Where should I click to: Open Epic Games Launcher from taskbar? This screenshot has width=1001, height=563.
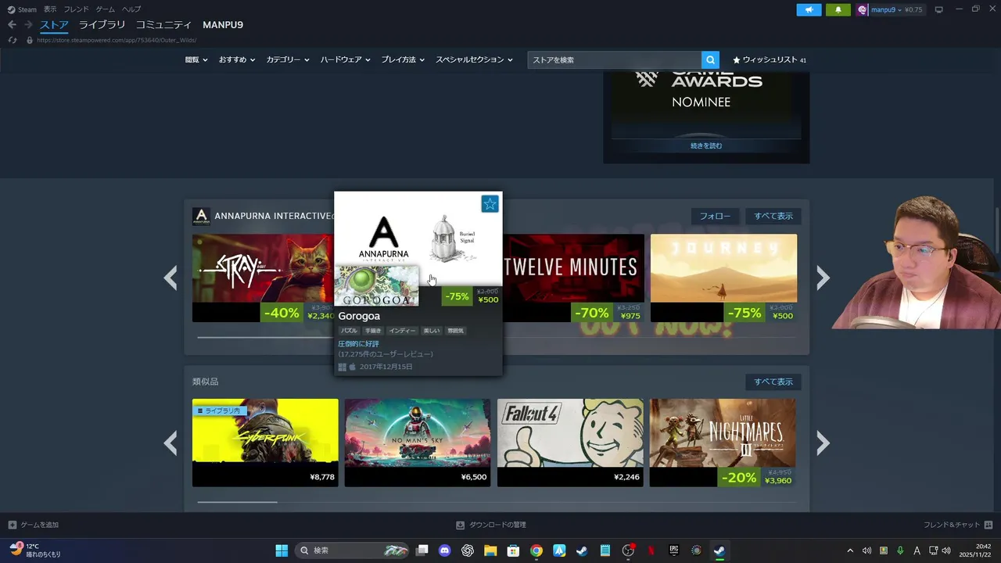tap(673, 550)
